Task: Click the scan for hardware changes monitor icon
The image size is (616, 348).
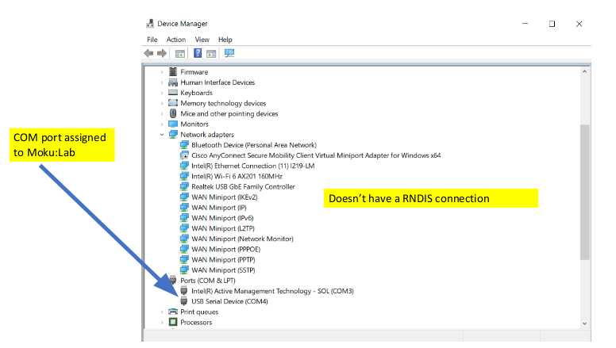Action: tap(229, 53)
